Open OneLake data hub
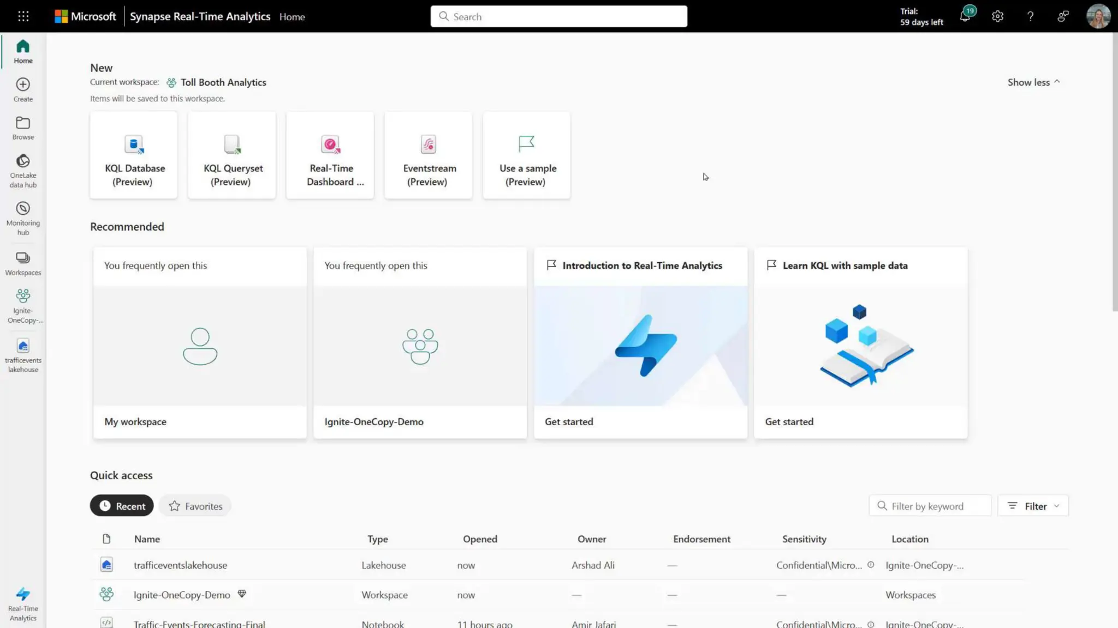 click(x=23, y=171)
